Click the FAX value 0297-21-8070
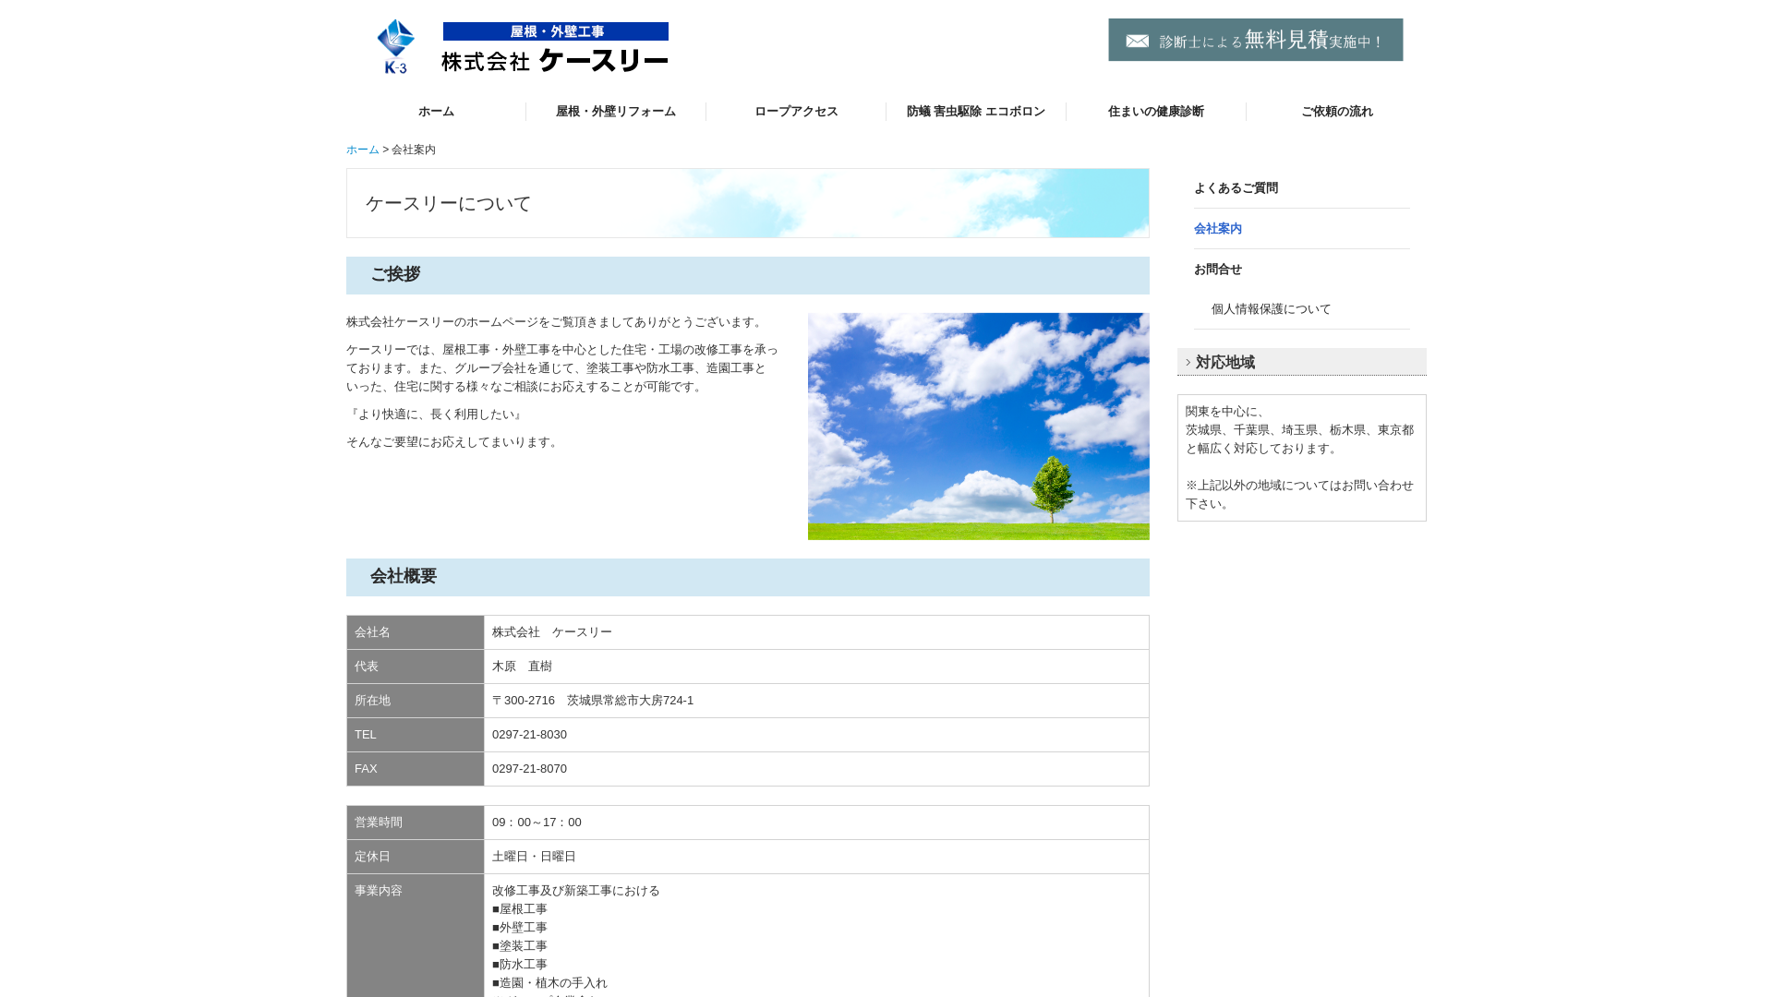The width and height of the screenshot is (1773, 997). point(529,769)
